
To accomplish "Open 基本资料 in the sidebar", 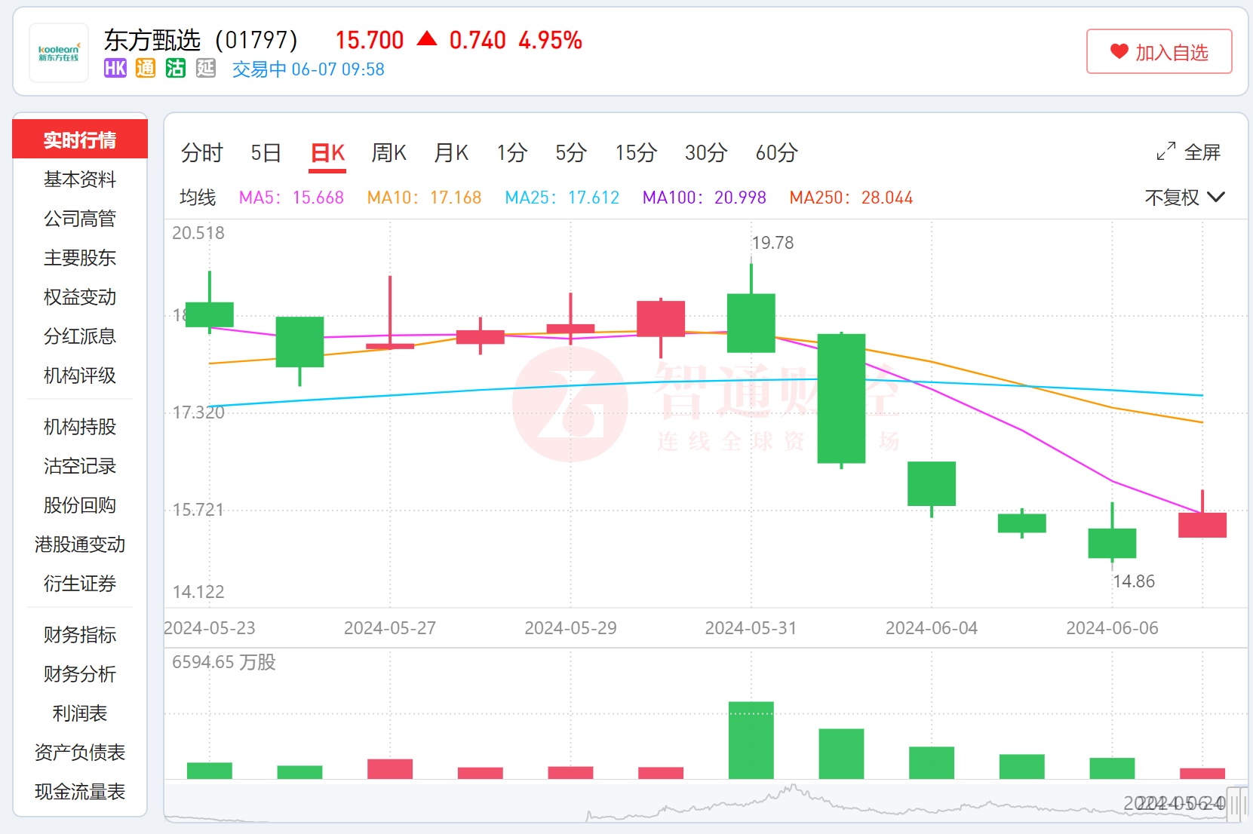I will (80, 179).
